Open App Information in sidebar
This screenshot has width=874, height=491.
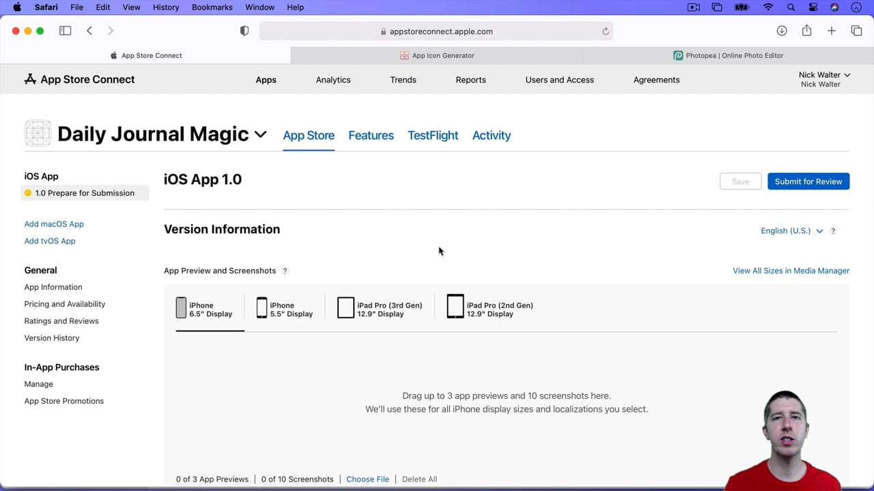53,287
